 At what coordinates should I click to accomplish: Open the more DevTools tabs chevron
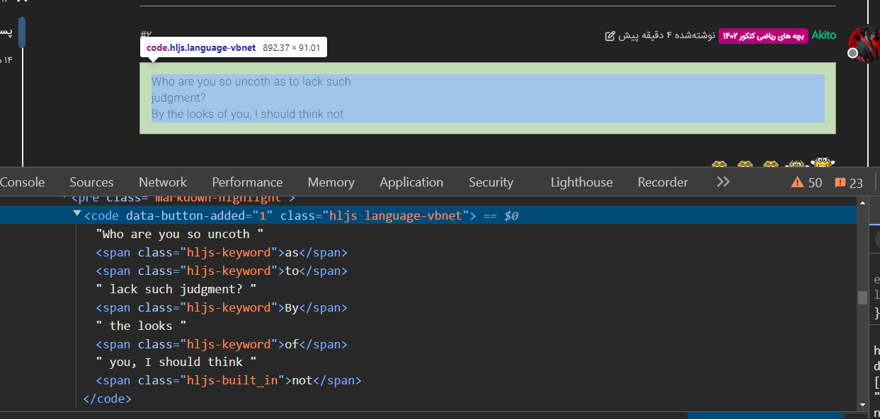(723, 182)
